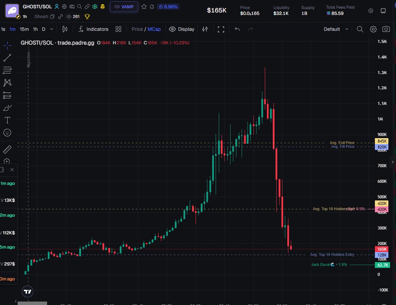This screenshot has height=305, width=396.
Task: Open chart filter sliders icon
Action: pos(205,29)
